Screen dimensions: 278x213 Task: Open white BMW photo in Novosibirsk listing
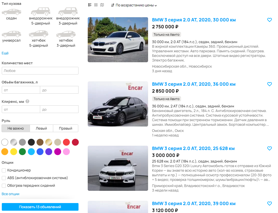(x=118, y=40)
